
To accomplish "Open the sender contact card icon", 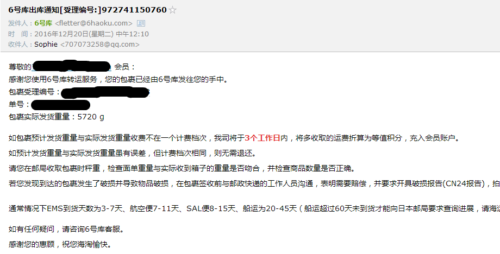I will coord(141,23).
